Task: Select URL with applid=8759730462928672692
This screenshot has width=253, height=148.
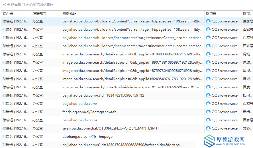Action: pyautogui.click(x=132, y=71)
